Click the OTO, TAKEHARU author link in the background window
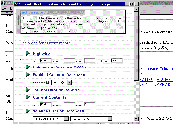Viewport: 173px width, 124px height. 157,85
